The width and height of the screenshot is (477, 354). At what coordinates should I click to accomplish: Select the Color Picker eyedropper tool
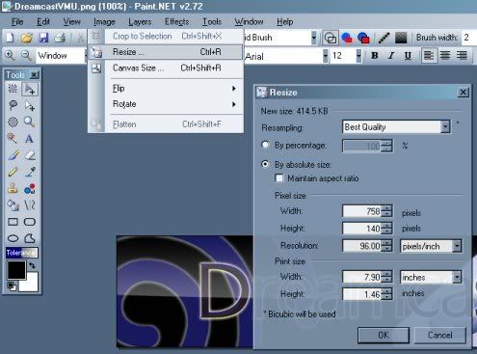[x=30, y=172]
